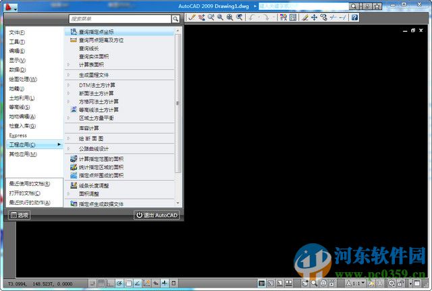Click the undo arrow in top toolbar
This screenshot has width=432, height=291.
(252, 18)
